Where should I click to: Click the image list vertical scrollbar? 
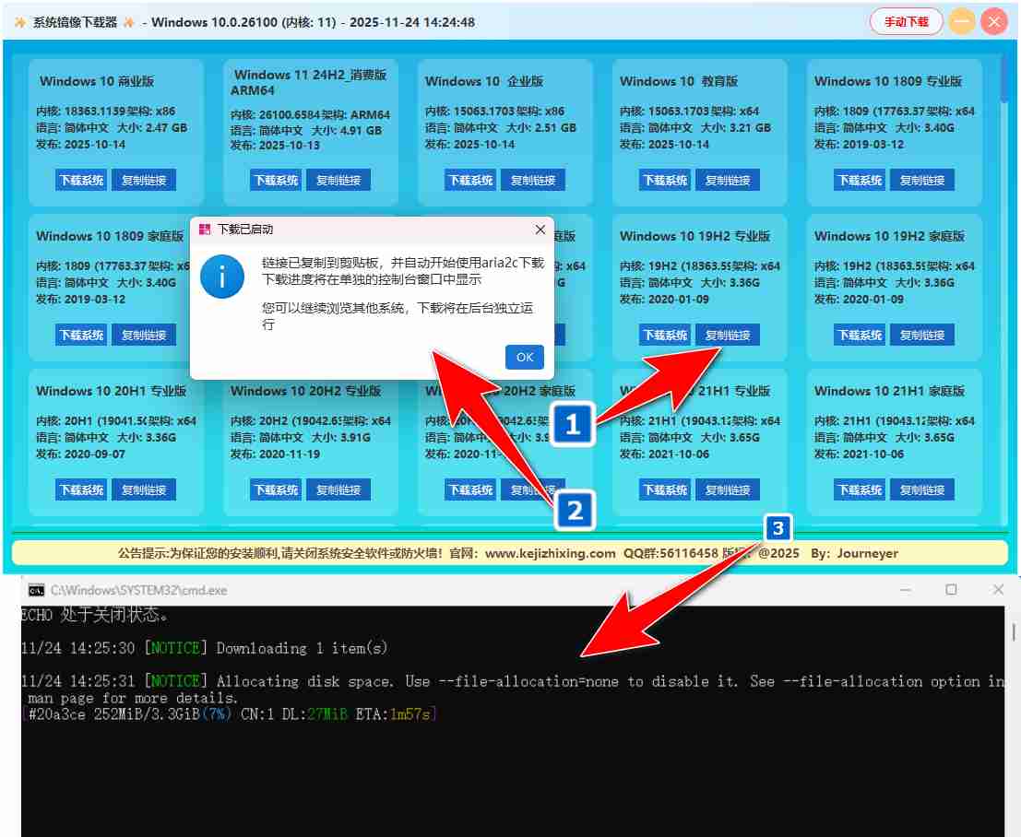1004,277
